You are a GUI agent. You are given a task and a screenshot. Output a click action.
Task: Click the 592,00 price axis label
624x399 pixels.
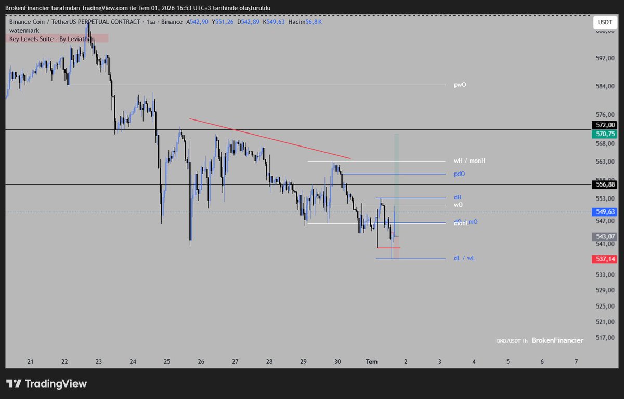605,58
